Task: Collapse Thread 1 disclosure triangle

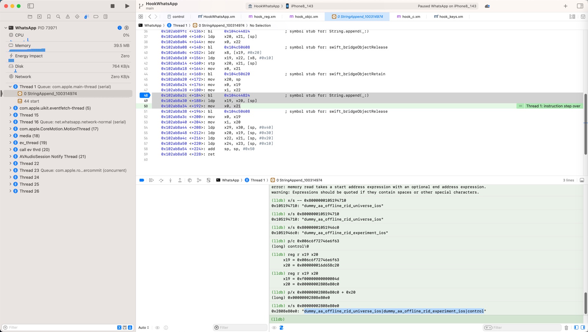Action: click(x=10, y=87)
